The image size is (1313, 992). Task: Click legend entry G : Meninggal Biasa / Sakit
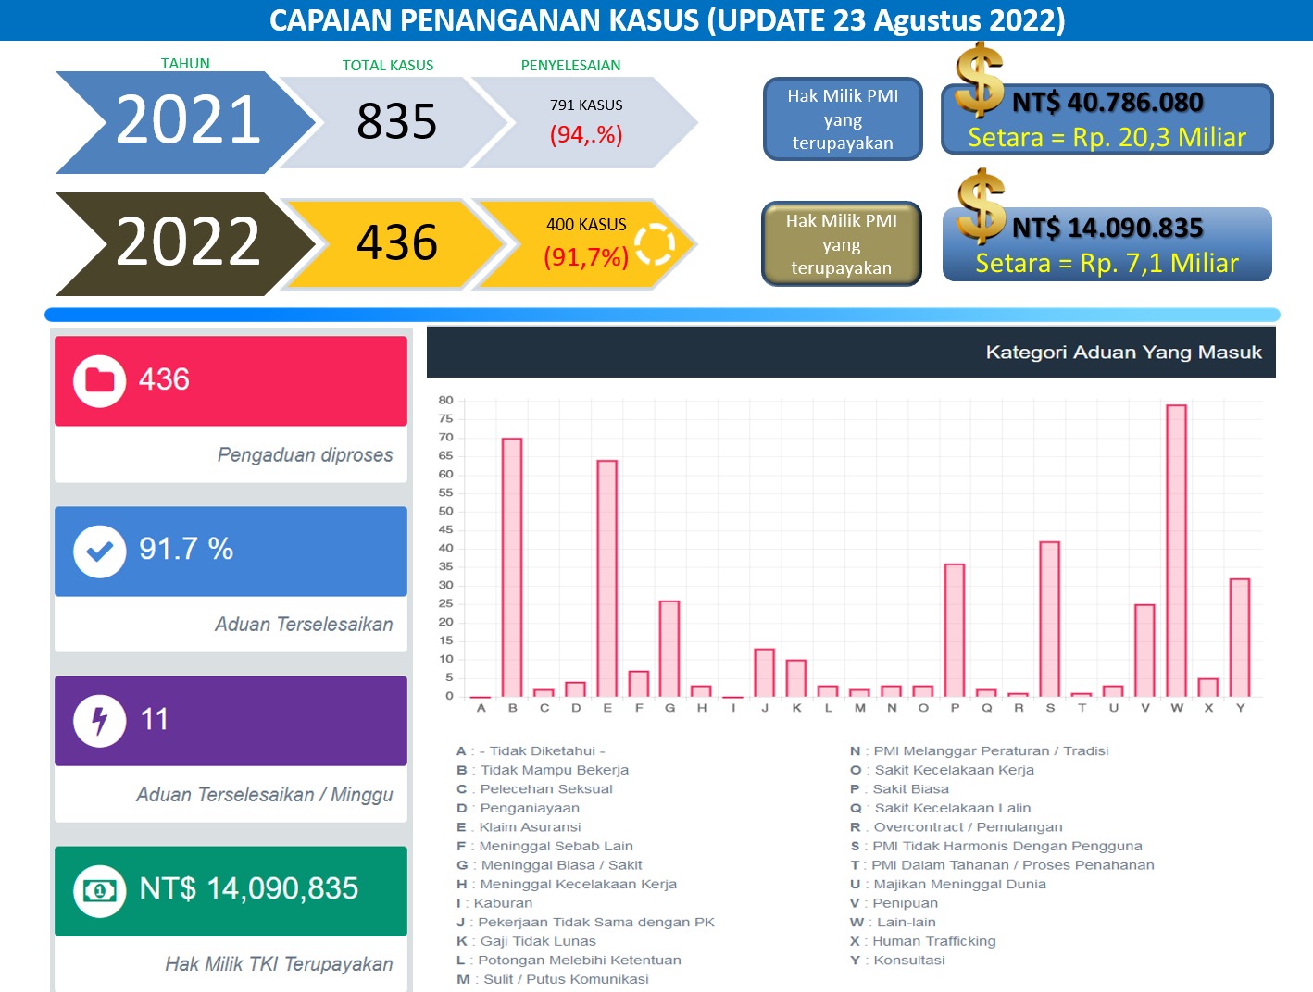point(549,865)
